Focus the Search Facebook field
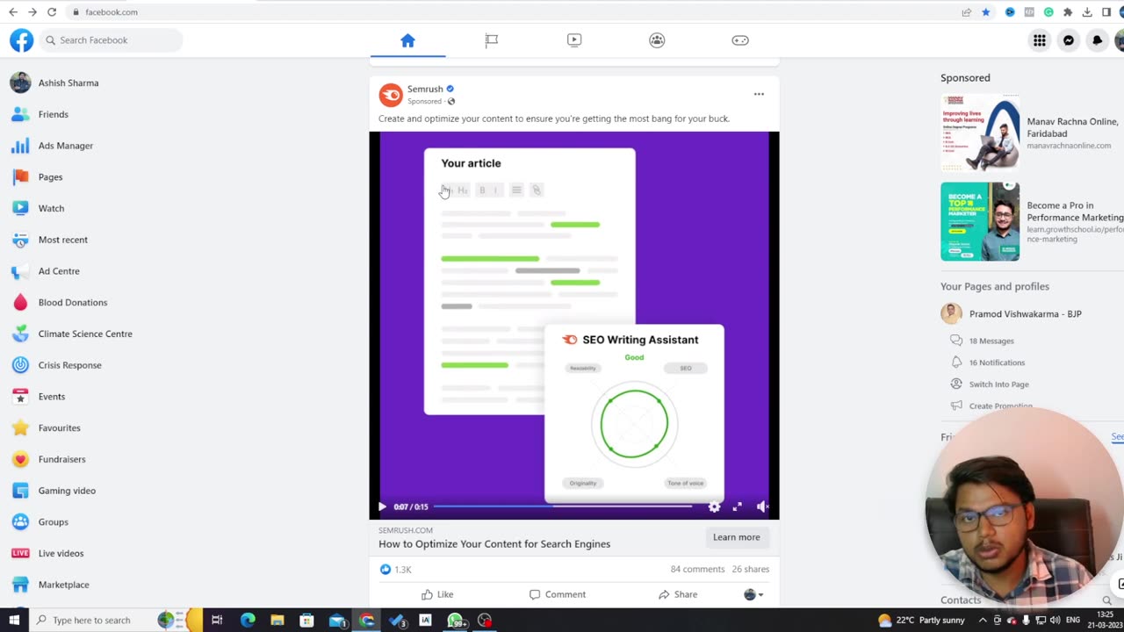The image size is (1124, 632). [x=111, y=40]
